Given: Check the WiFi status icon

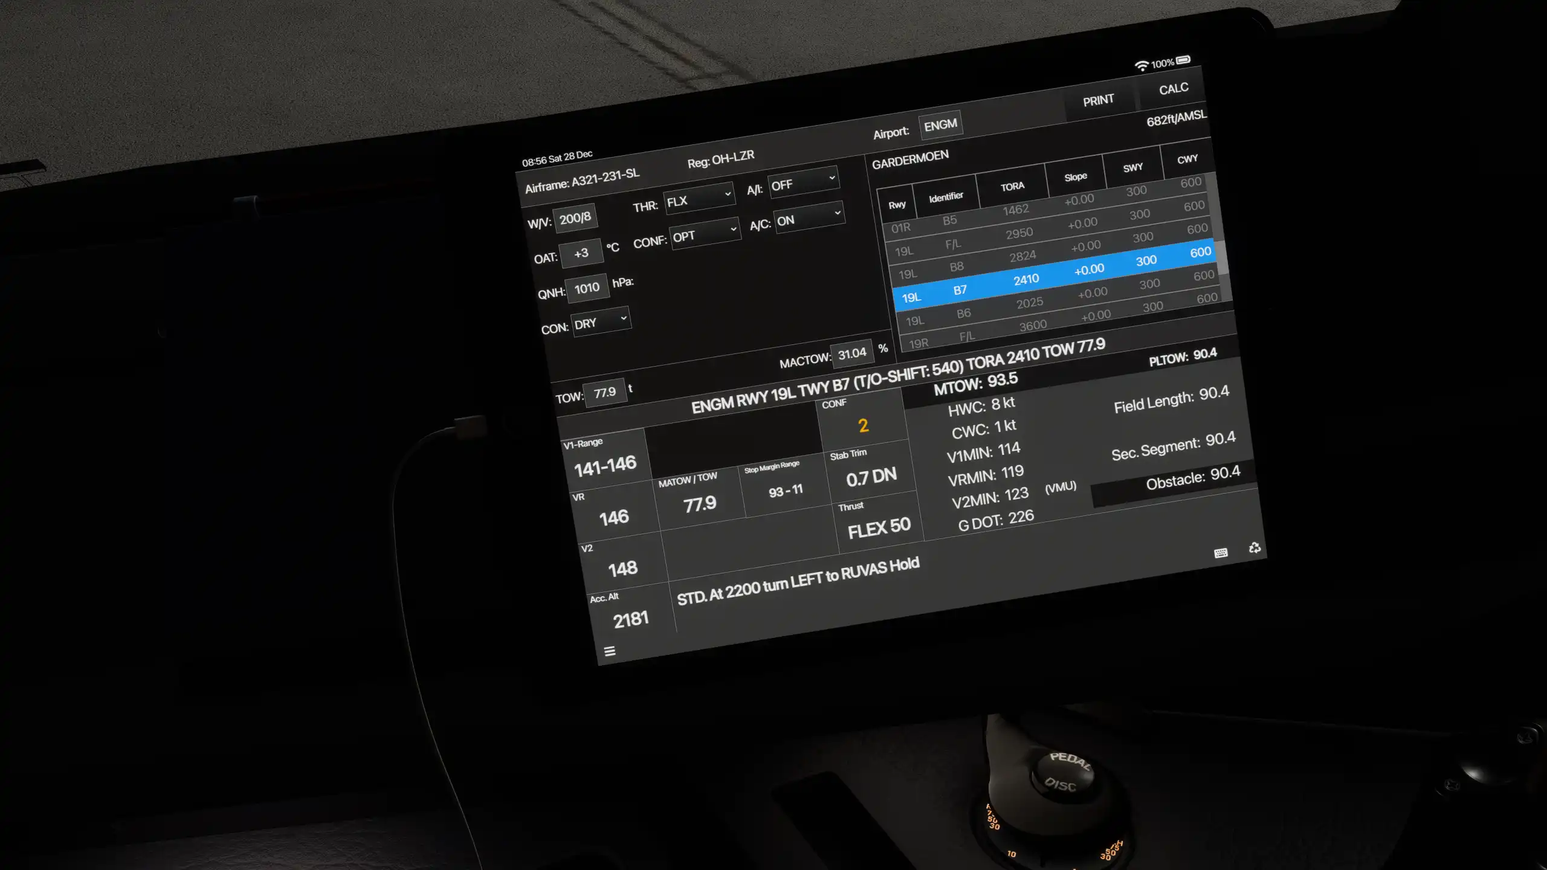Looking at the screenshot, I should coord(1141,65).
